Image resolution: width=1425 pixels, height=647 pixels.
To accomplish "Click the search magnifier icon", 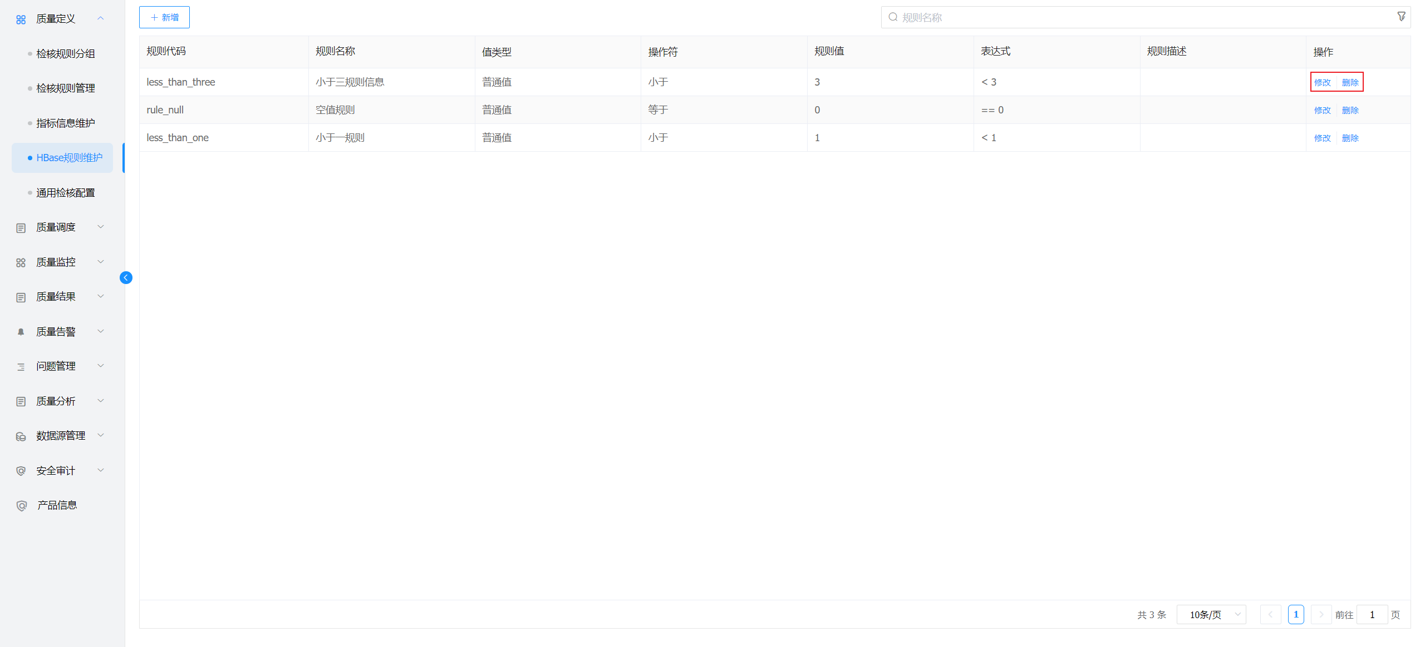I will 893,17.
